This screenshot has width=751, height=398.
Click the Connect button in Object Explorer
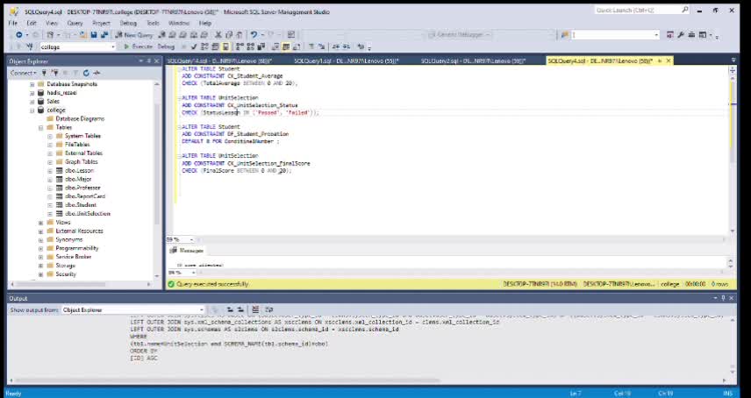(x=22, y=74)
